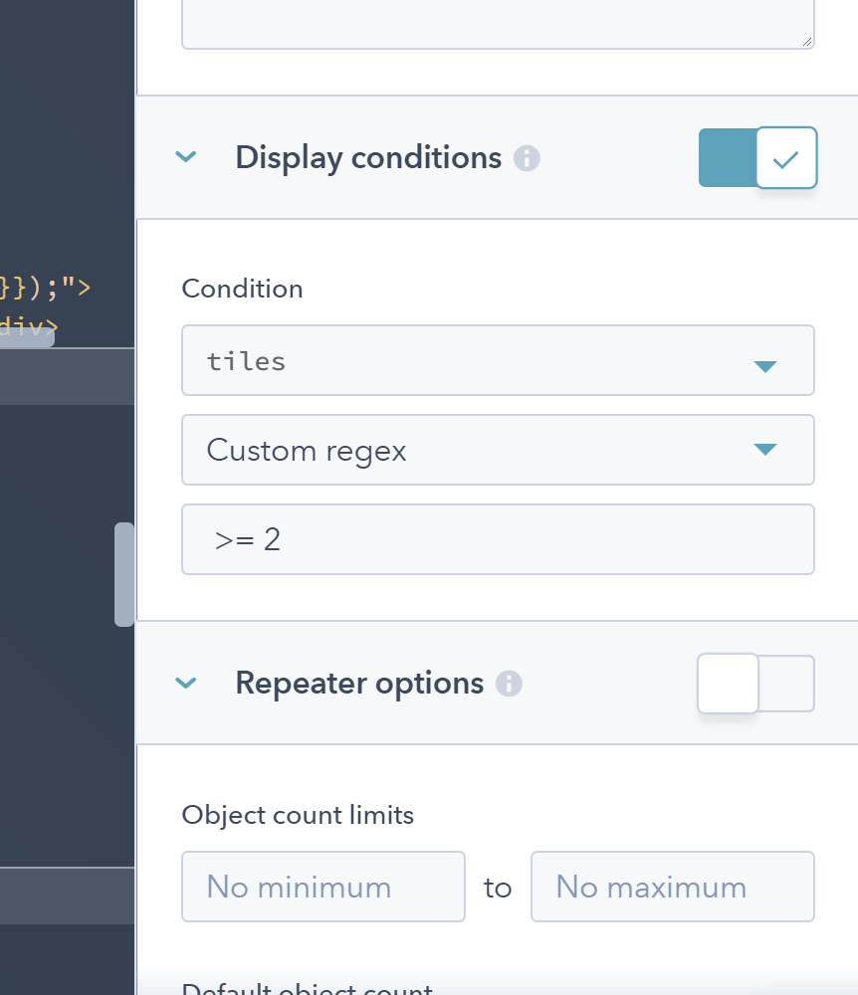
Task: Click the No maximum object count field
Action: (x=672, y=887)
